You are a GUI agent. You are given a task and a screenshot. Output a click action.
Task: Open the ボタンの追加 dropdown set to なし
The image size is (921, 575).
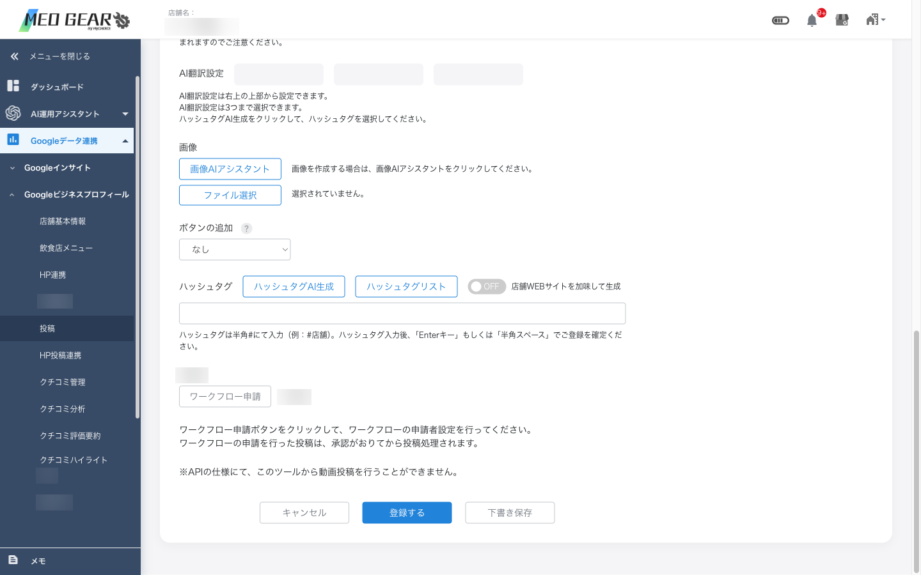point(235,249)
